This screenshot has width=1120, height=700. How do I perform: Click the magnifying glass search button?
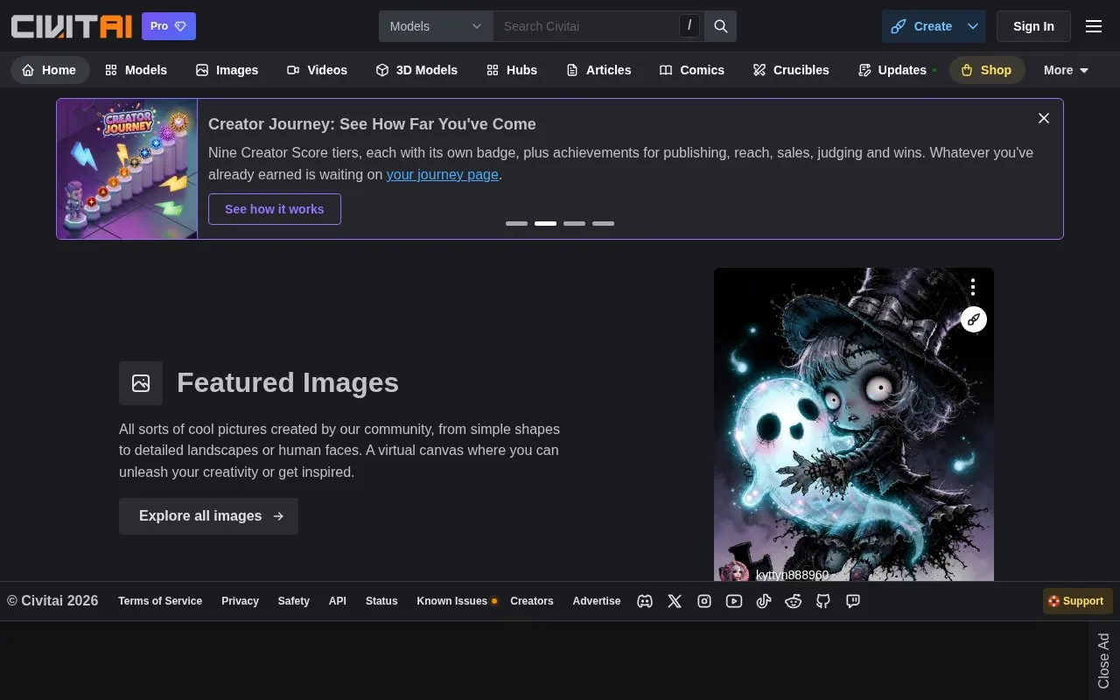coord(721,26)
